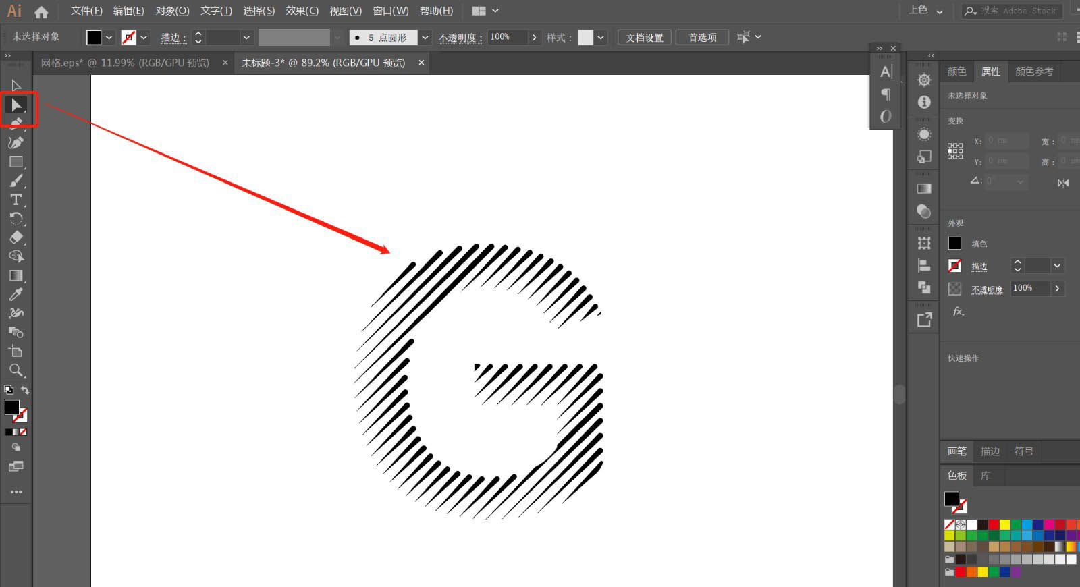Viewport: 1080px width, 587px height.
Task: Click the 首选项 button
Action: [702, 38]
